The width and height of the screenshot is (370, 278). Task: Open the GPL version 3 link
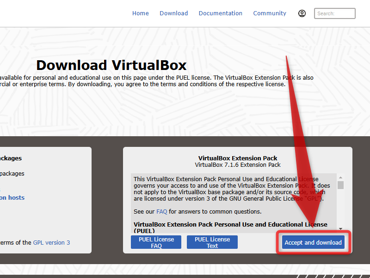tap(51, 242)
